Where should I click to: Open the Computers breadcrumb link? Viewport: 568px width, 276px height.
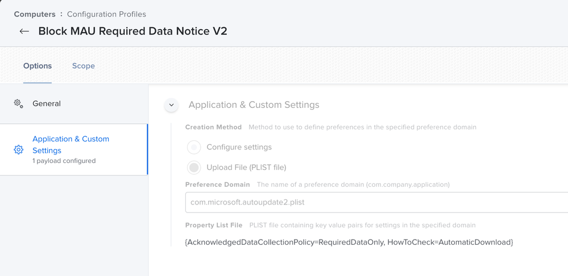point(35,14)
